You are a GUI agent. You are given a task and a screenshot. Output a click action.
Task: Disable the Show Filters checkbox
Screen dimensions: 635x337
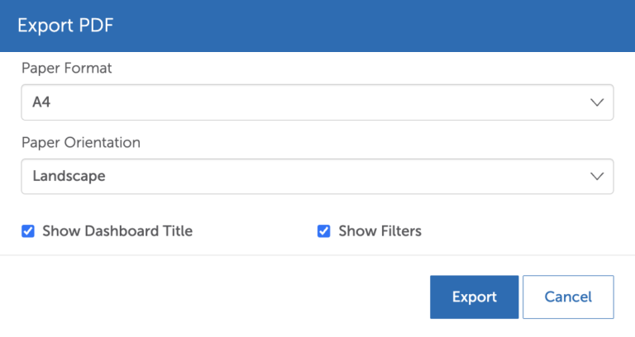[324, 231]
